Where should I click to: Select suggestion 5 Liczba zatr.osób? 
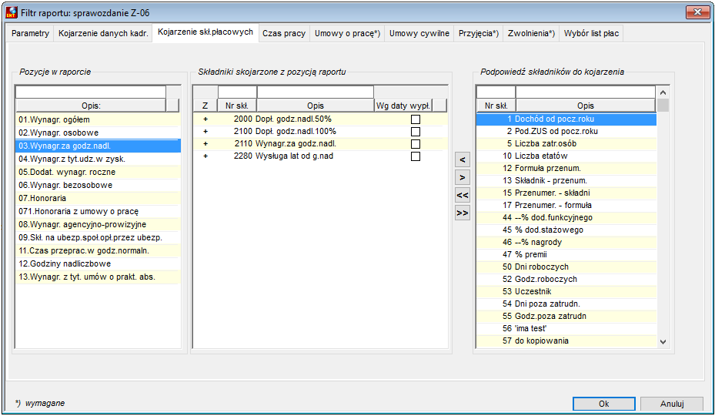[x=566, y=144]
